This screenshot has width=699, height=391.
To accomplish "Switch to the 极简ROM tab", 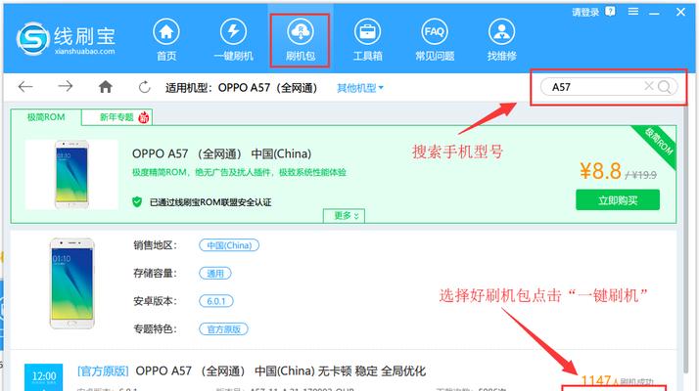I will 46,117.
